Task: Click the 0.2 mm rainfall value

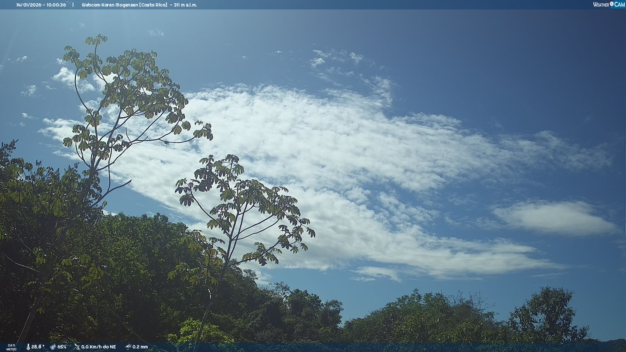Action: [x=140, y=347]
